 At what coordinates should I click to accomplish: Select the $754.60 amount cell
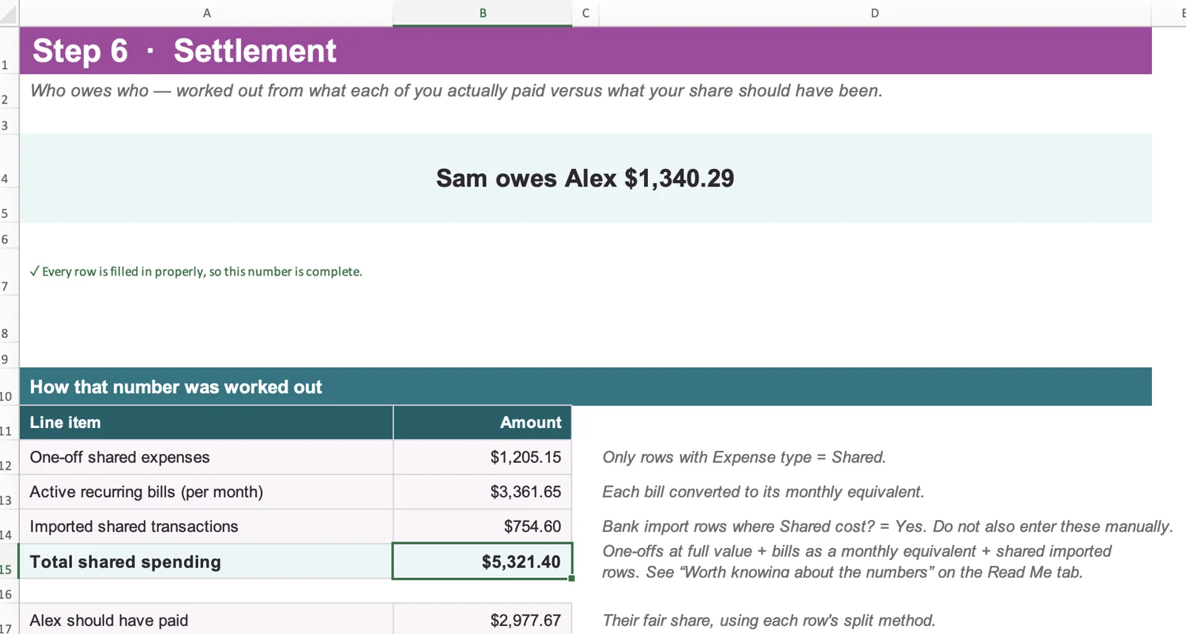coord(483,527)
